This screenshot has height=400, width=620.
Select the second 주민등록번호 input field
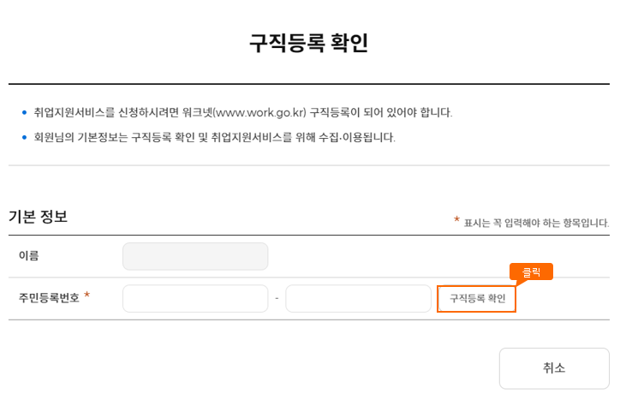[x=358, y=299]
